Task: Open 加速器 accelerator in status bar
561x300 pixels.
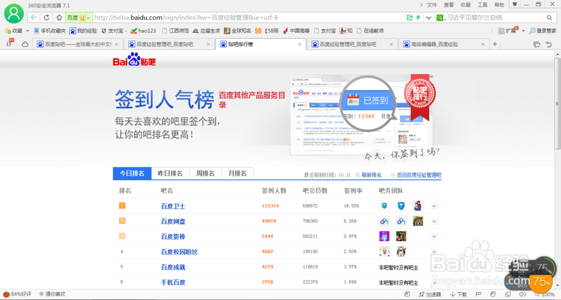Action: click(430, 294)
